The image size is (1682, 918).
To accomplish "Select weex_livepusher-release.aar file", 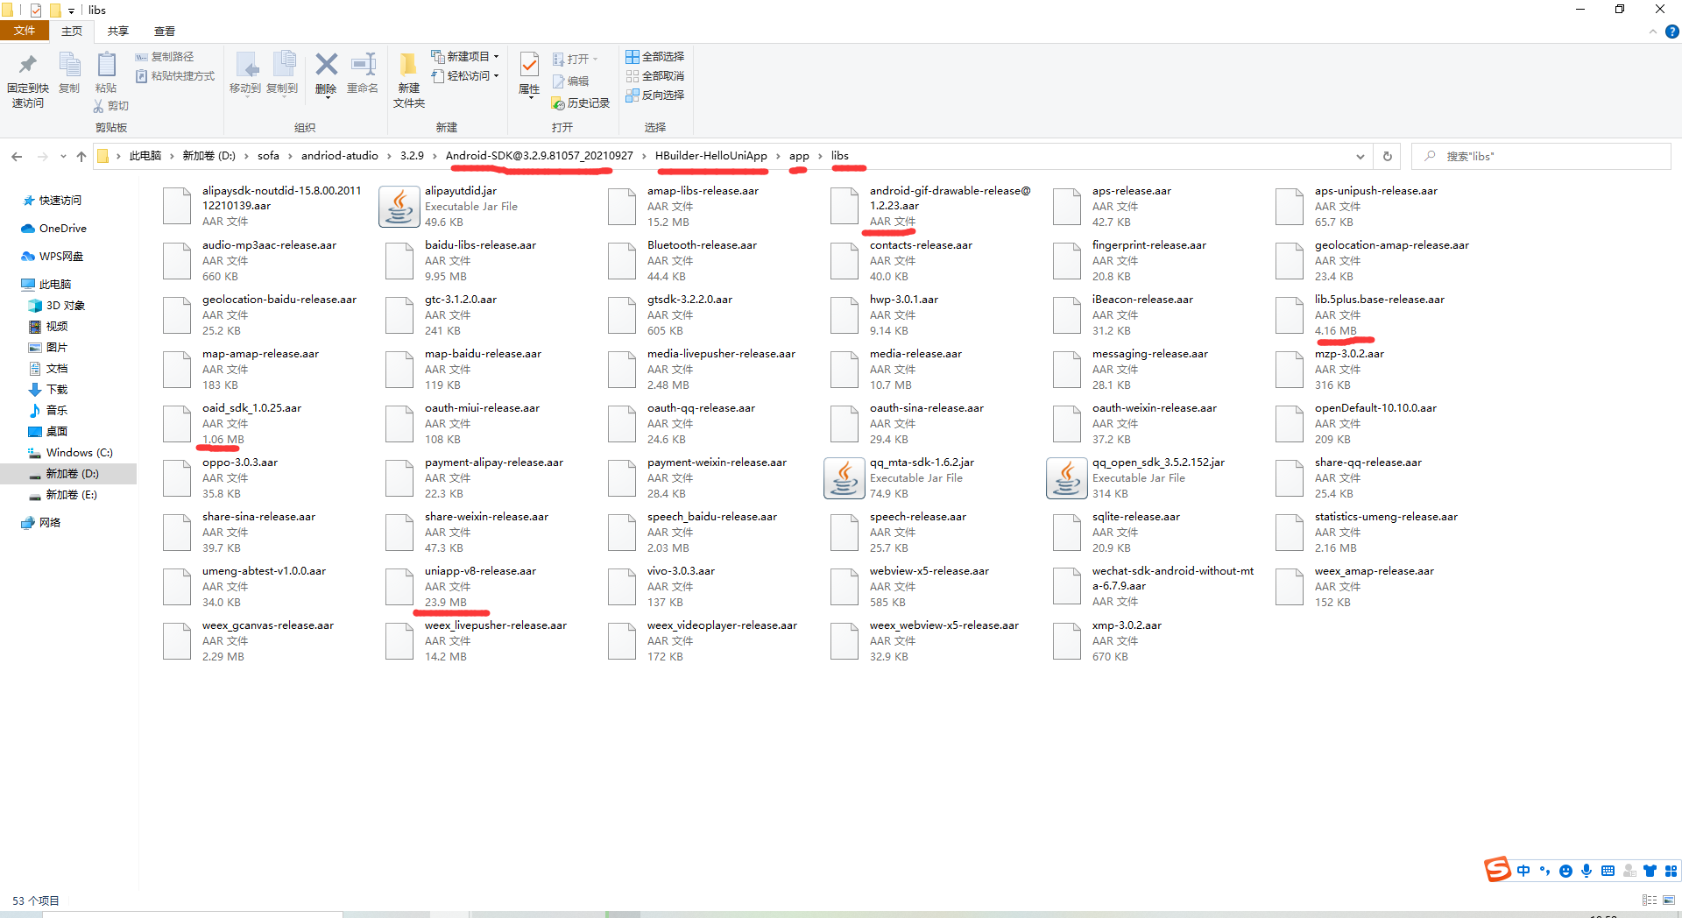I will (x=477, y=641).
